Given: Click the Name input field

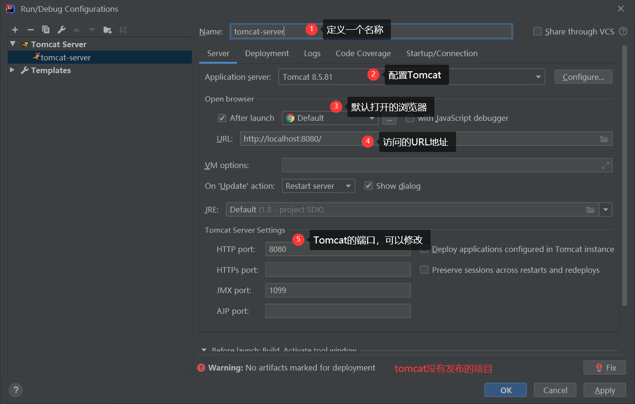Looking at the screenshot, I should click(x=371, y=32).
